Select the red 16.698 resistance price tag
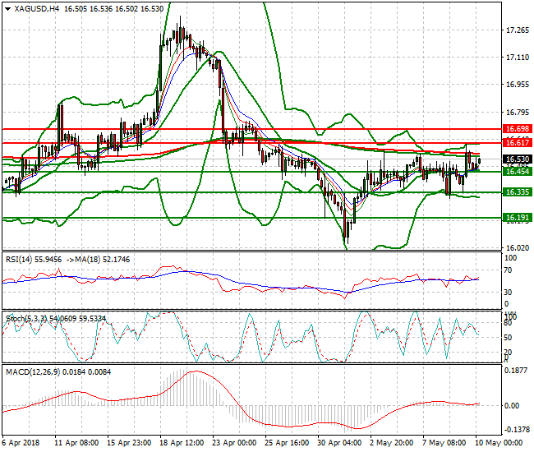The width and height of the screenshot is (534, 452). (x=516, y=130)
